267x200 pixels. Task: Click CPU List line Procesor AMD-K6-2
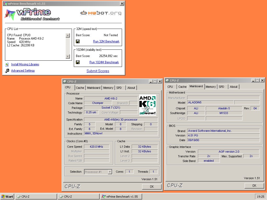coord(25,39)
